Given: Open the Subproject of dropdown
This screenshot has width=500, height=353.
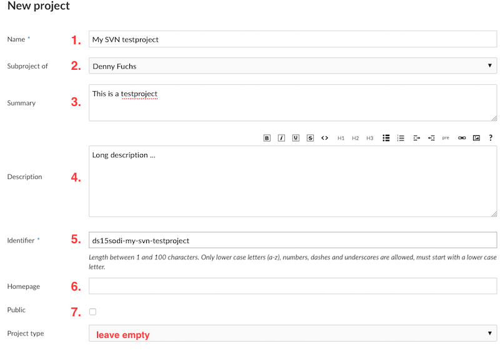Looking at the screenshot, I should click(292, 65).
